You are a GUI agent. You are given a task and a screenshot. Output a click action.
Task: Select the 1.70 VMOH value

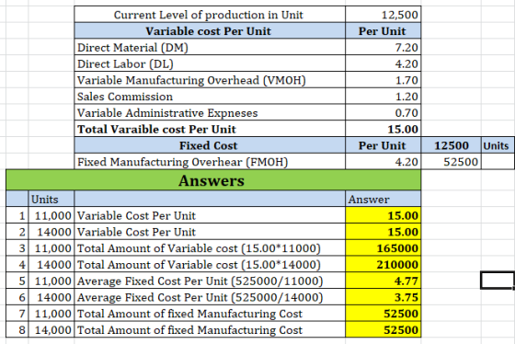[383, 80]
